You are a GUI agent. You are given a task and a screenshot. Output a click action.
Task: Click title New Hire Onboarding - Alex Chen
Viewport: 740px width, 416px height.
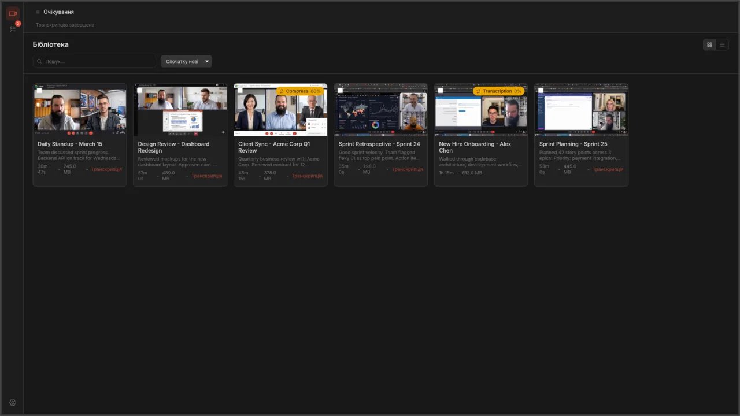click(475, 147)
